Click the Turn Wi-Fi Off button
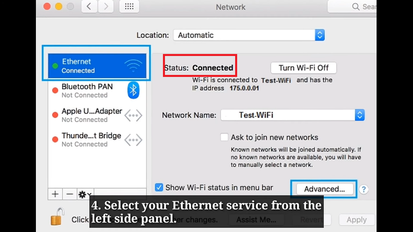This screenshot has height=232, width=413. (303, 68)
